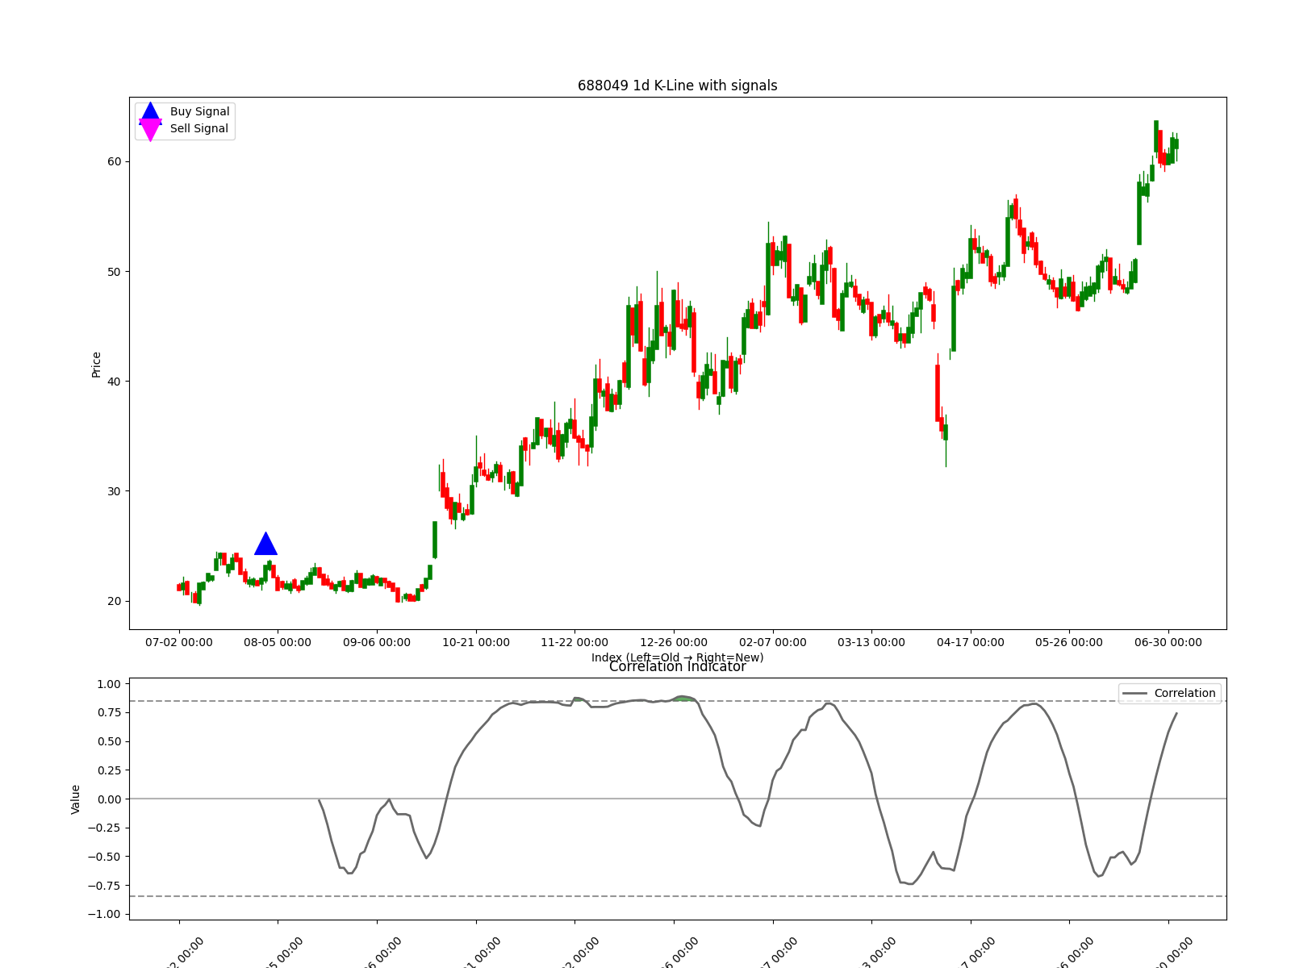Screen dimensions: 1291x968
Task: Click the lower dashed threshold line at −0.85
Action: [678, 896]
